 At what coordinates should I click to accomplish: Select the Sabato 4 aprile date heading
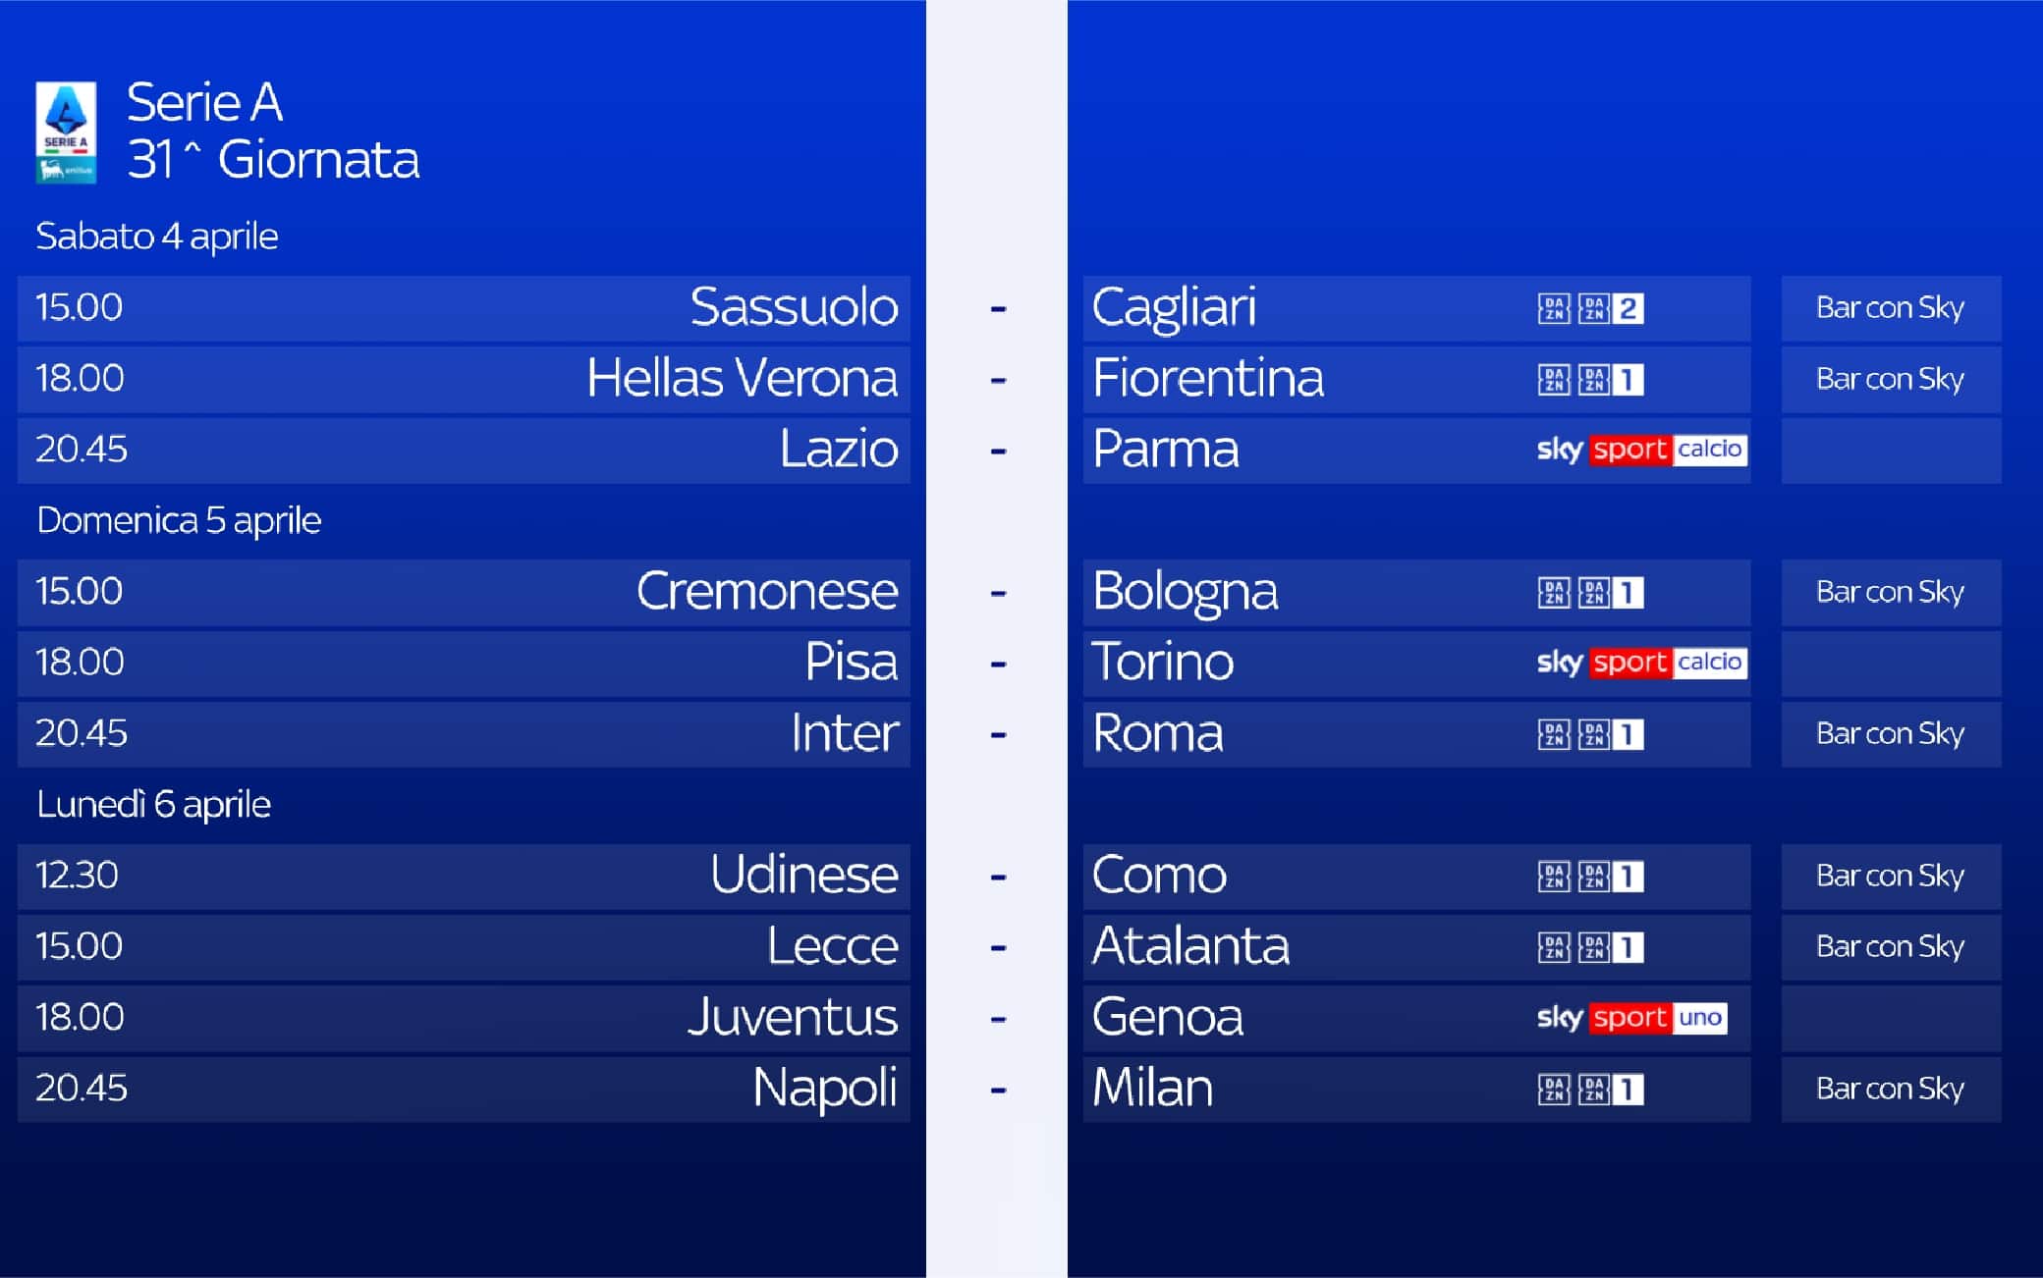pyautogui.click(x=157, y=237)
